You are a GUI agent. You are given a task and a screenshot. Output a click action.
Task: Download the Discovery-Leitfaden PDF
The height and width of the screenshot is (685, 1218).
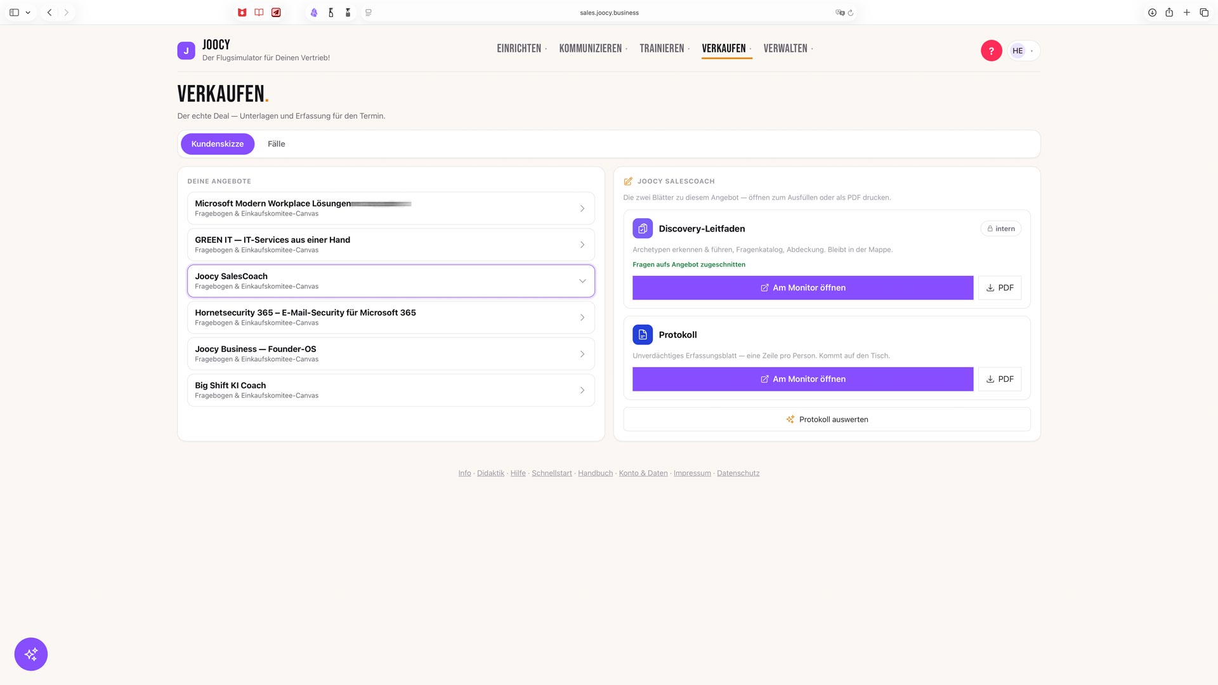1000,288
